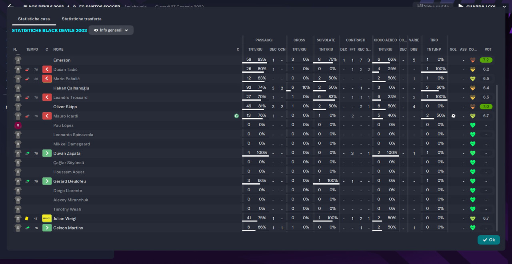Click Gerard Deulofeu's green substituted-on chevron box

[47, 181]
